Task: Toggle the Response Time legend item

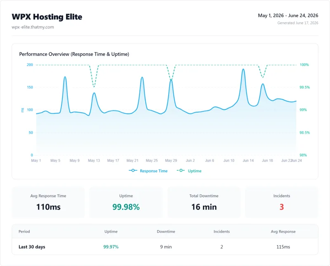Action: [148, 171]
